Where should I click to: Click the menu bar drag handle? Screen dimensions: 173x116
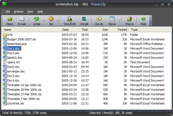(3, 12)
